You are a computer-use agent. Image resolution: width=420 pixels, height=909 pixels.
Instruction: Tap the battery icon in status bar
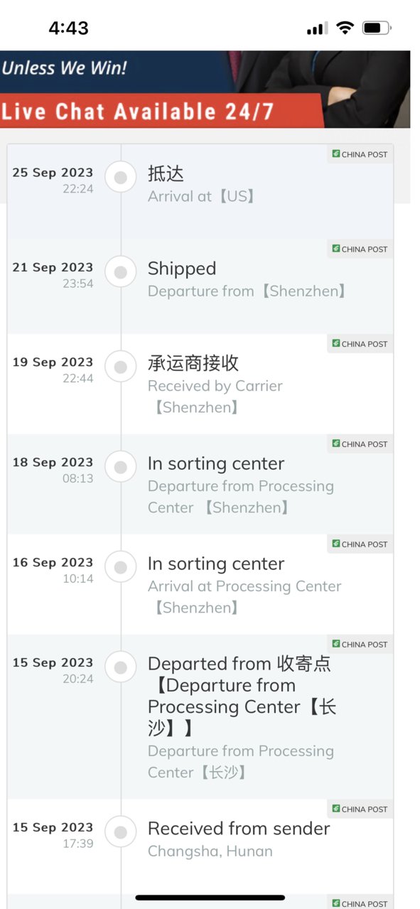click(377, 28)
